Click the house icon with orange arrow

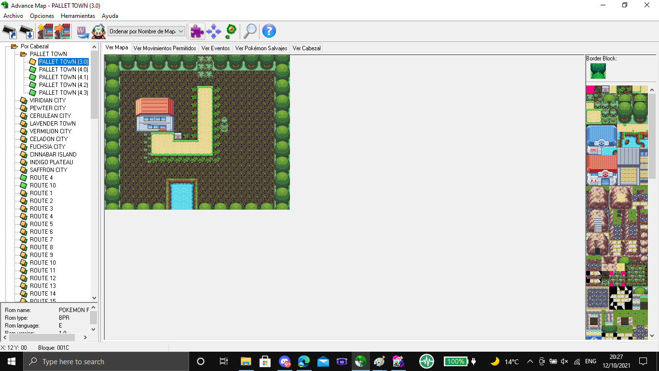tap(62, 31)
